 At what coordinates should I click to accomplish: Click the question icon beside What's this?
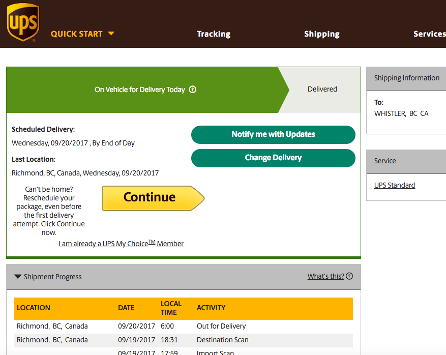349,276
